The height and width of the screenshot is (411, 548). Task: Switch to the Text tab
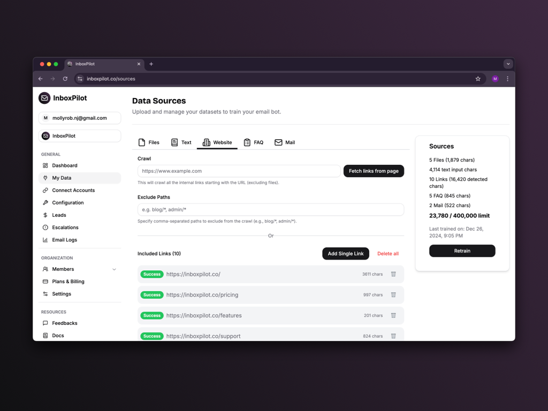pos(181,142)
